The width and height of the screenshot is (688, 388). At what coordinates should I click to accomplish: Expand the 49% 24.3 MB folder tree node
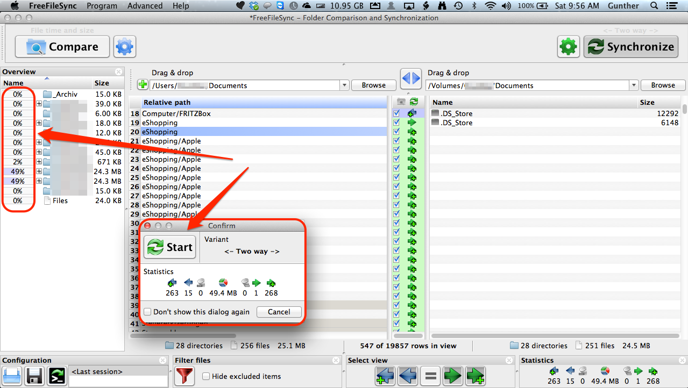pyautogui.click(x=39, y=171)
